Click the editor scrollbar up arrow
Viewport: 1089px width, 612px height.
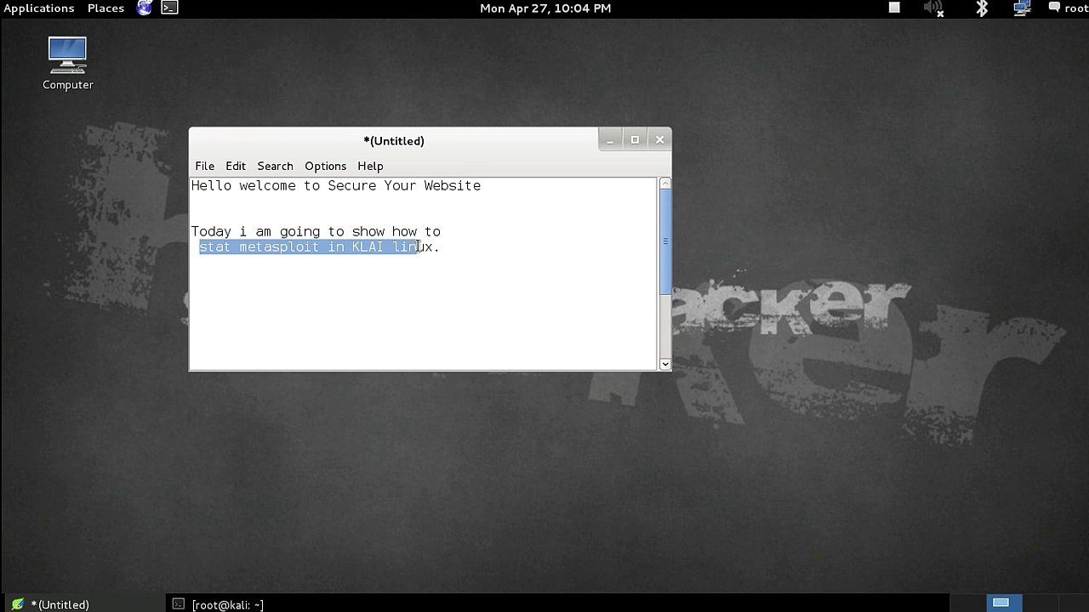tap(664, 184)
